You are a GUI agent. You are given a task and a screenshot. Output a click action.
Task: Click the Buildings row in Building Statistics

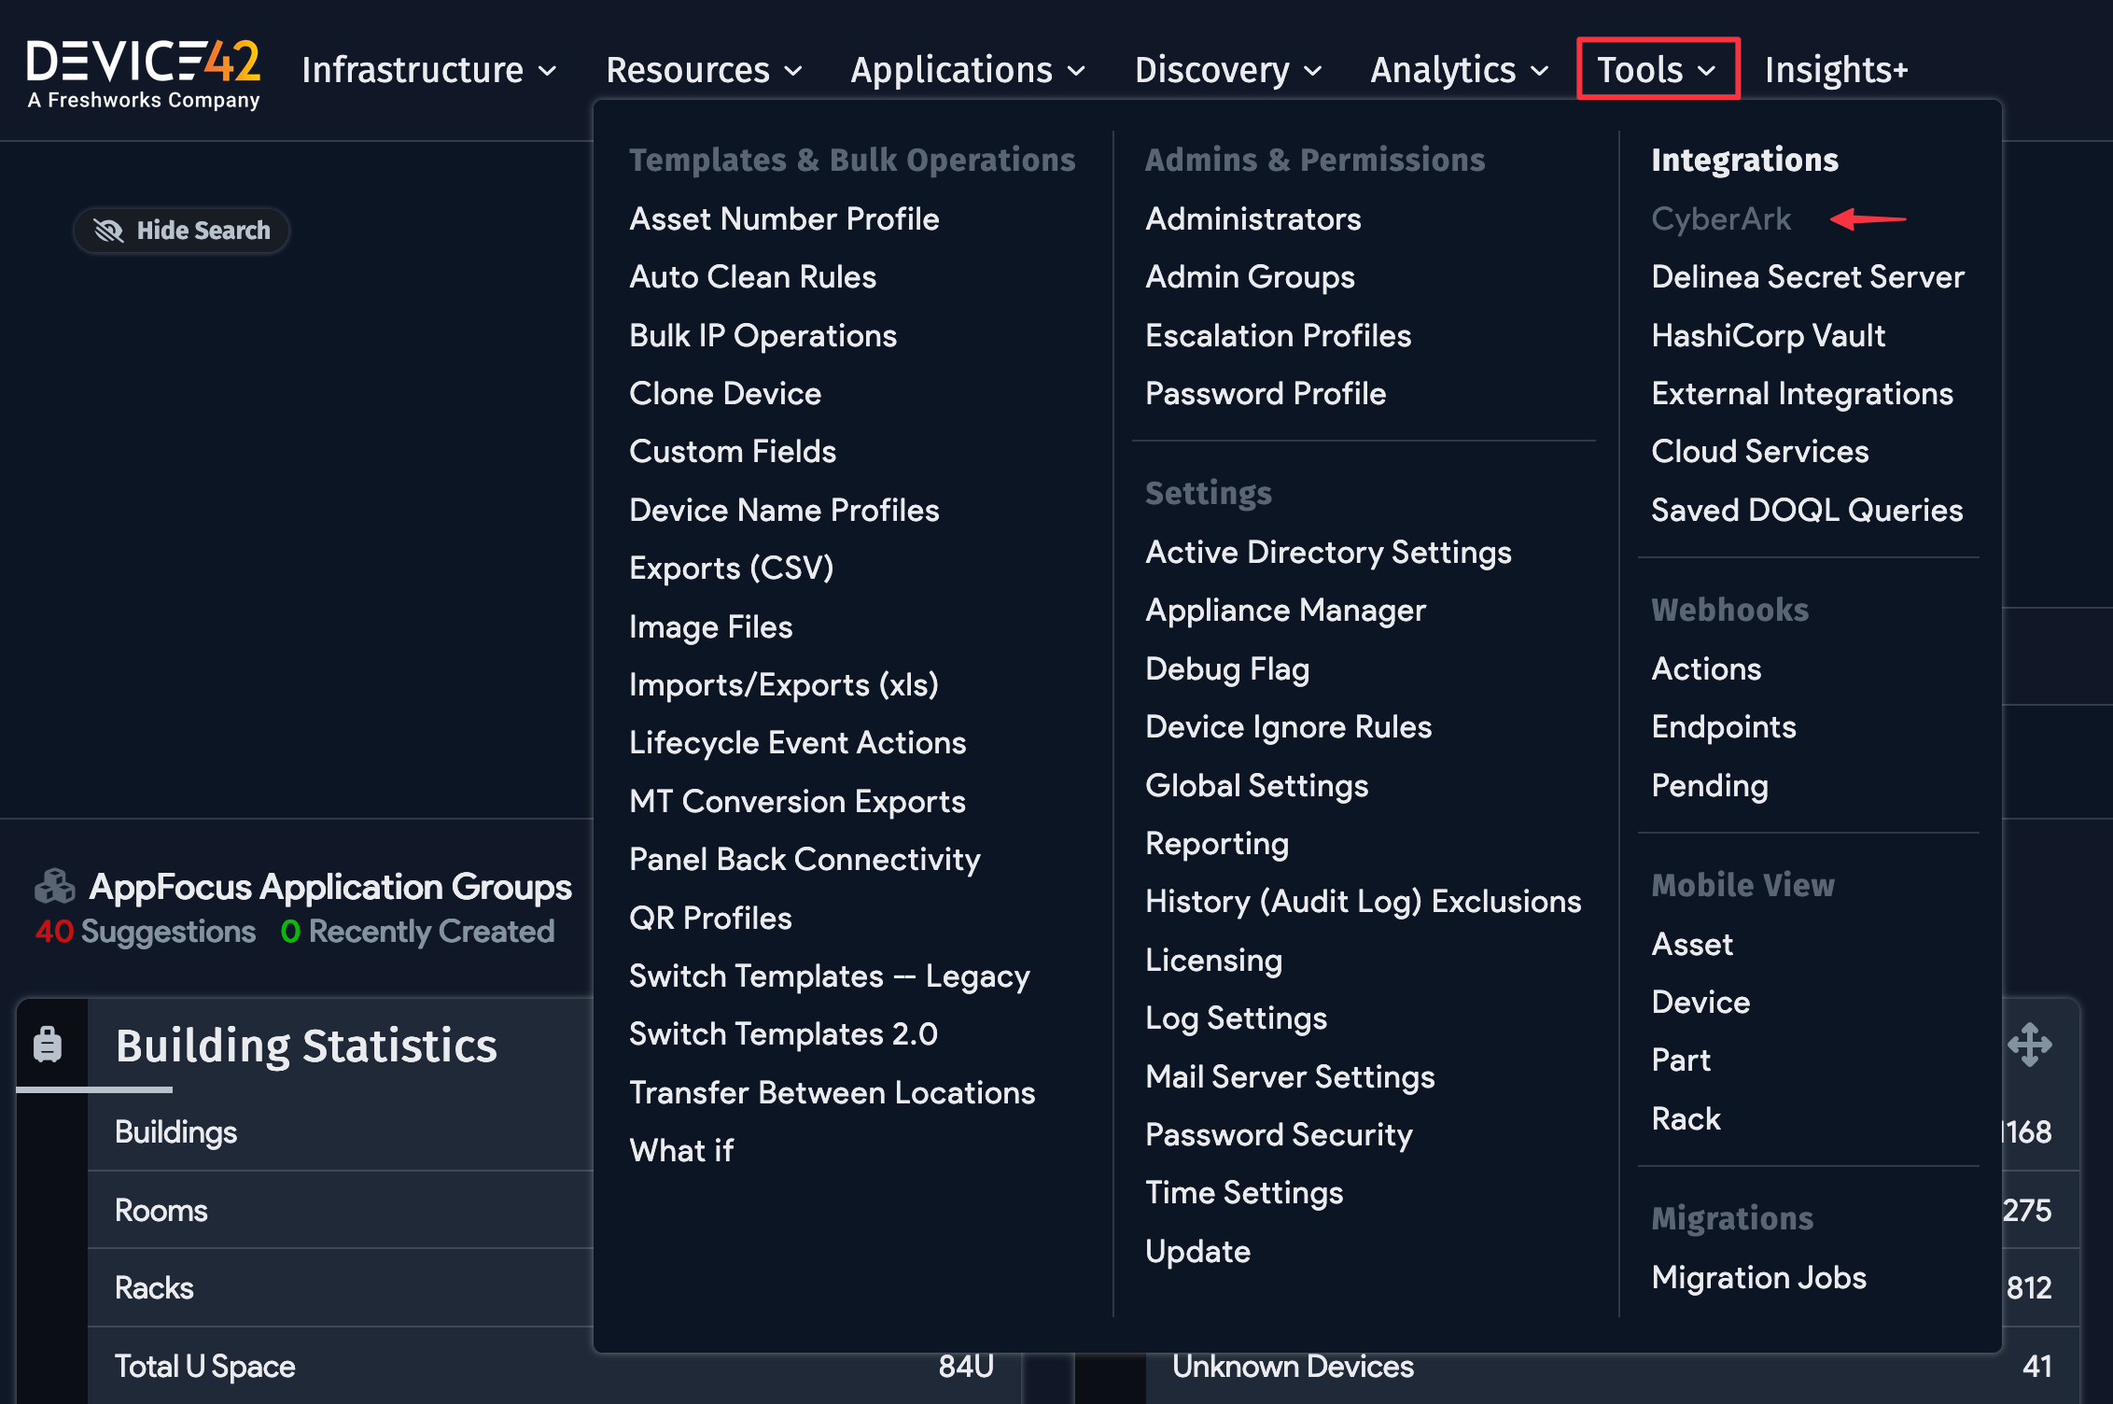tap(176, 1131)
